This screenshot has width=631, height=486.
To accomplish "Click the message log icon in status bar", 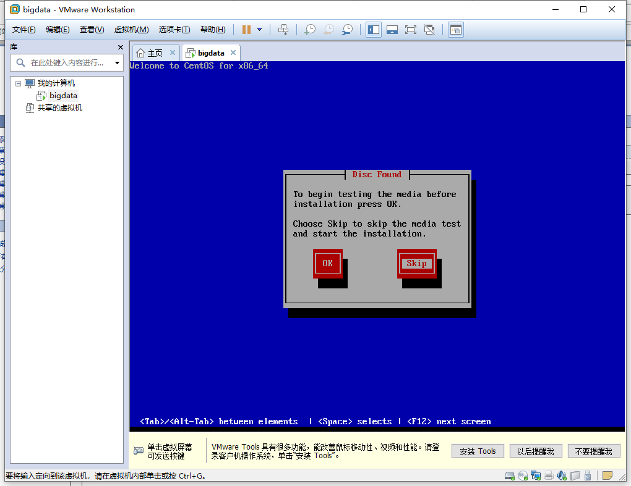I will (607, 476).
